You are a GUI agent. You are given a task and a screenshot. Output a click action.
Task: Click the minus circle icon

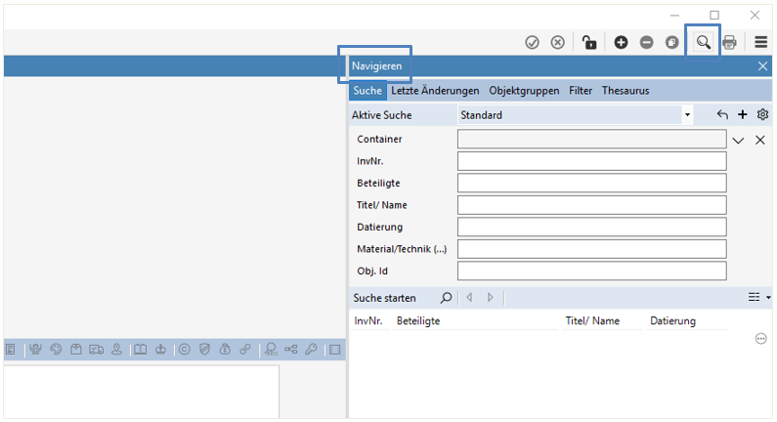click(646, 42)
